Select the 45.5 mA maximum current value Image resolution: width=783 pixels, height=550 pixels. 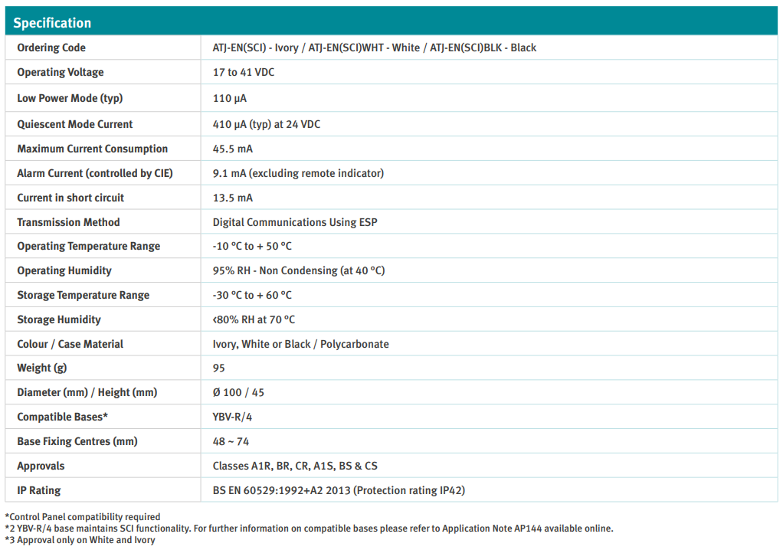click(232, 149)
